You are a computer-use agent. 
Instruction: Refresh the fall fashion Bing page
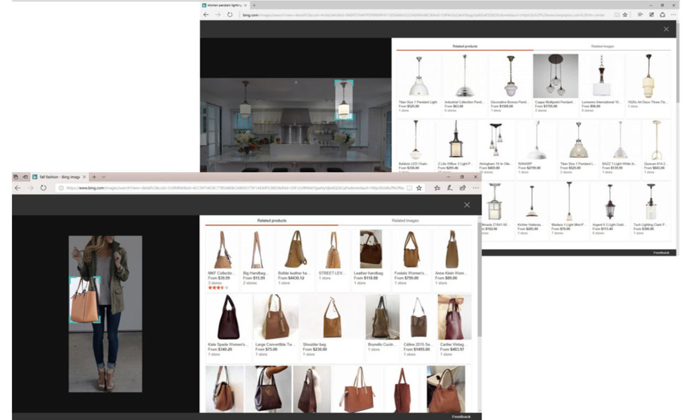(x=43, y=188)
